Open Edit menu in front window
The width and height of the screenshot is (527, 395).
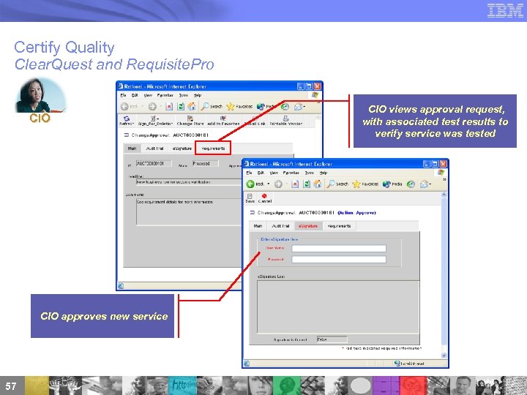pyautogui.click(x=261, y=173)
